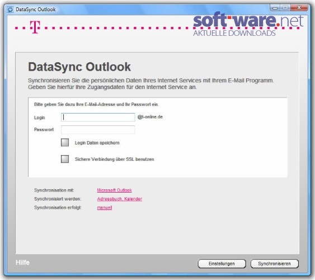Open the Einstellungen button
Viewport: 315px width, 280px height.
tap(222, 264)
